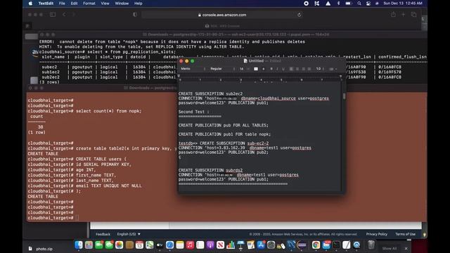Image resolution: width=450 pixels, height=253 pixels.
Task: Open TextEdit text color swatch
Action: tap(256, 69)
